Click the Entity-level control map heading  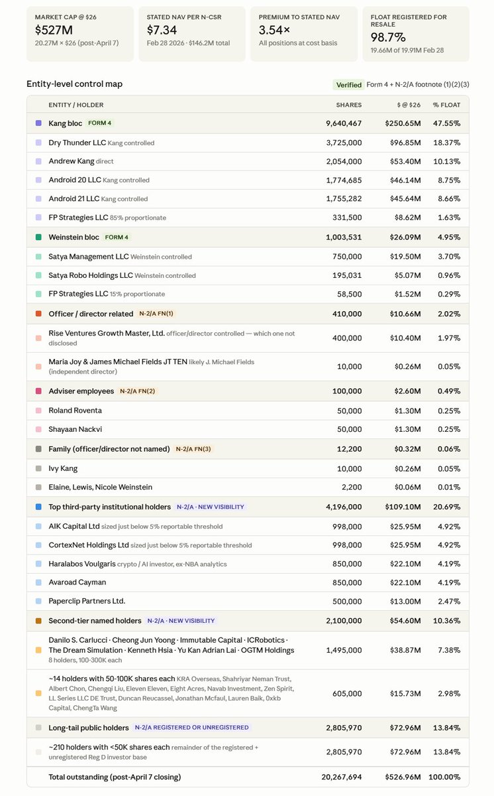pos(74,84)
